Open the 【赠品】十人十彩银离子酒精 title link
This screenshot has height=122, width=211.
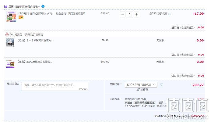tap(35, 40)
